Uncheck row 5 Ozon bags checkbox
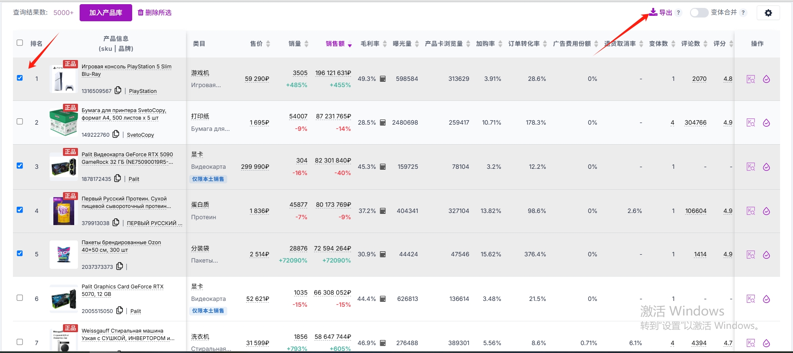Screen dimensions: 793x353 pyautogui.click(x=20, y=253)
